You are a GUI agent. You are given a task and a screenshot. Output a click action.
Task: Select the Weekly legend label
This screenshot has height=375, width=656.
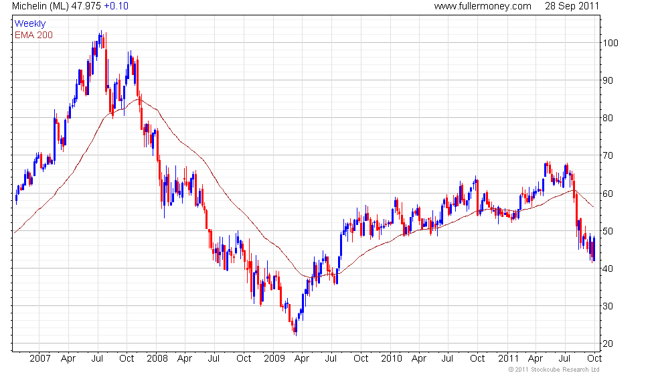[x=30, y=24]
